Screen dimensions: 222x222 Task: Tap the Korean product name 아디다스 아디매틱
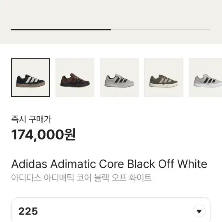[x=43, y=178]
